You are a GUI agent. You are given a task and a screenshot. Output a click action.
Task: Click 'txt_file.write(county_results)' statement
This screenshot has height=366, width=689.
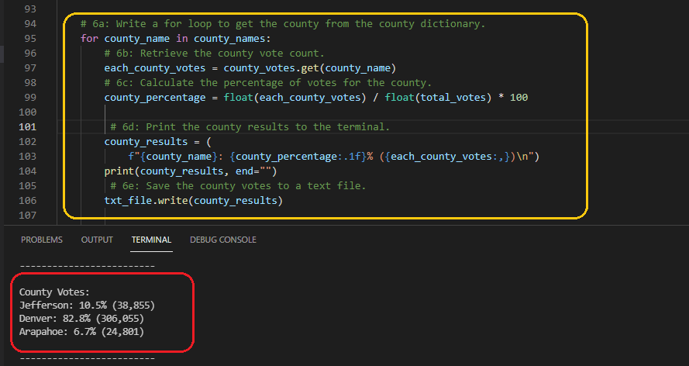(193, 200)
